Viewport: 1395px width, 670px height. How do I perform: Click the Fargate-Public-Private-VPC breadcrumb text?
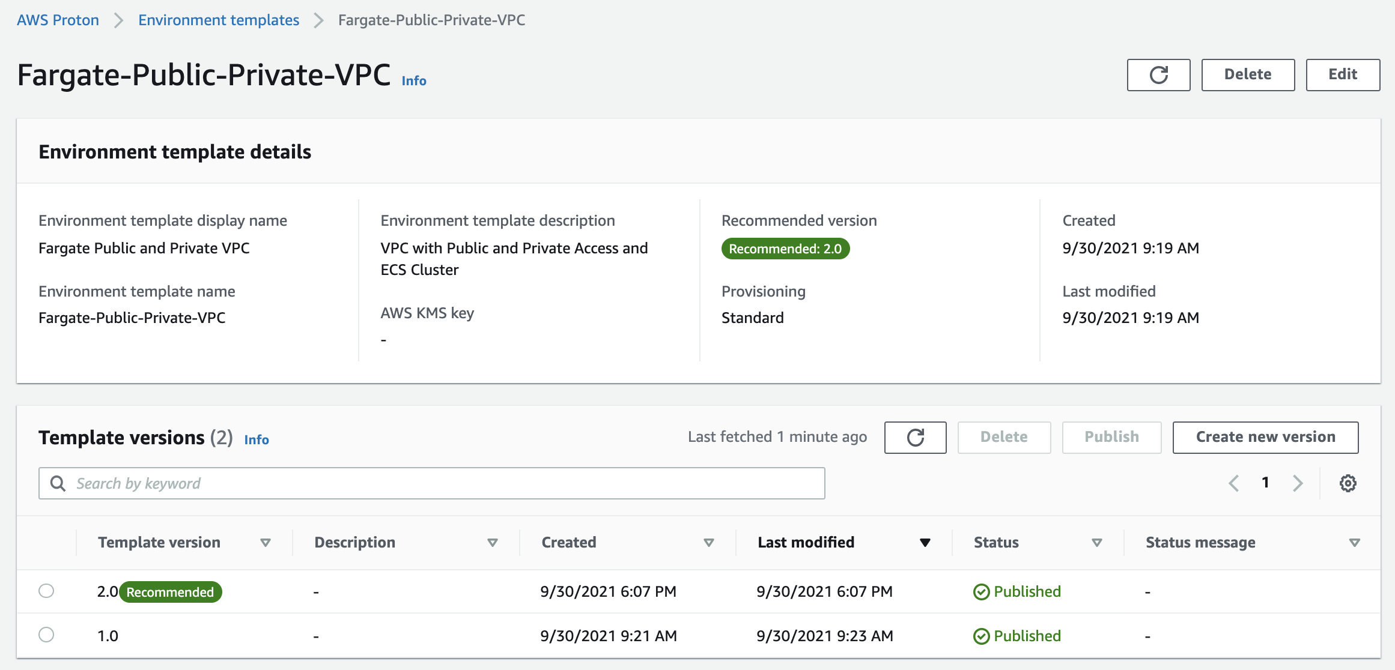tap(431, 20)
